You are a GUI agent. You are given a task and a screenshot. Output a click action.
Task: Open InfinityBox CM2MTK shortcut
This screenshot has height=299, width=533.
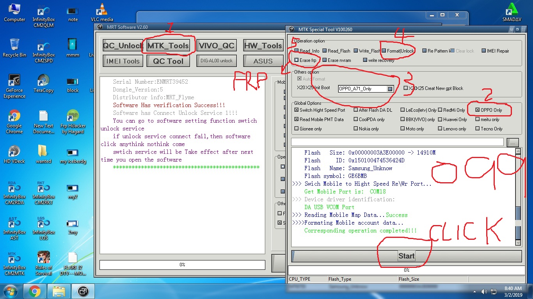coord(14,263)
